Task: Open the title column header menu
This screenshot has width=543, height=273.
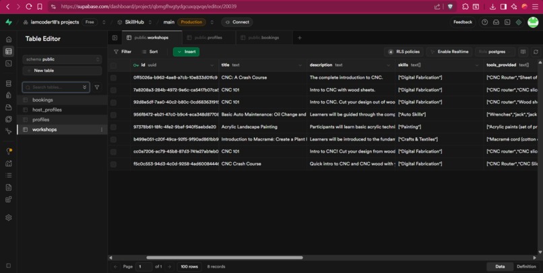Action: tap(300, 65)
